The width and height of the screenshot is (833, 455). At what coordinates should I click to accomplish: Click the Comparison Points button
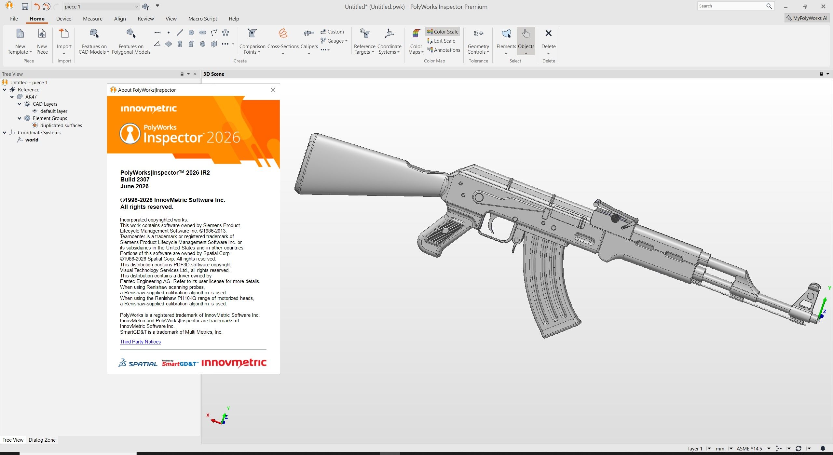coord(253,41)
